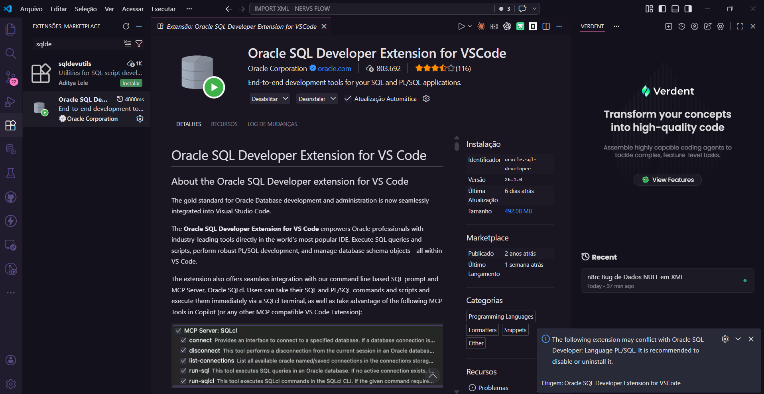
Task: Open the Executar menu
Action: (163, 9)
